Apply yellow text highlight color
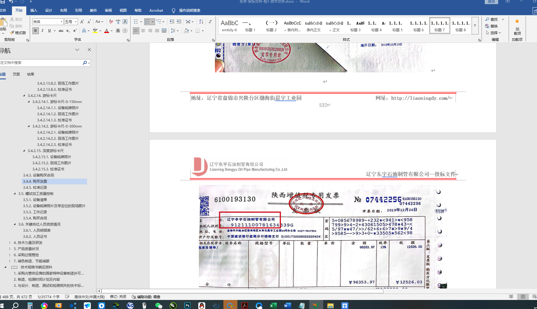 point(95,31)
